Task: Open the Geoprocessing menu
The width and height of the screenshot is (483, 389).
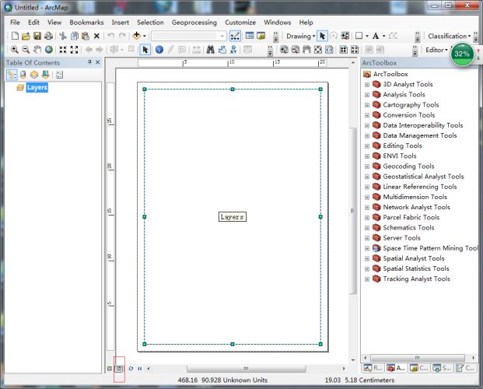Action: click(x=194, y=23)
